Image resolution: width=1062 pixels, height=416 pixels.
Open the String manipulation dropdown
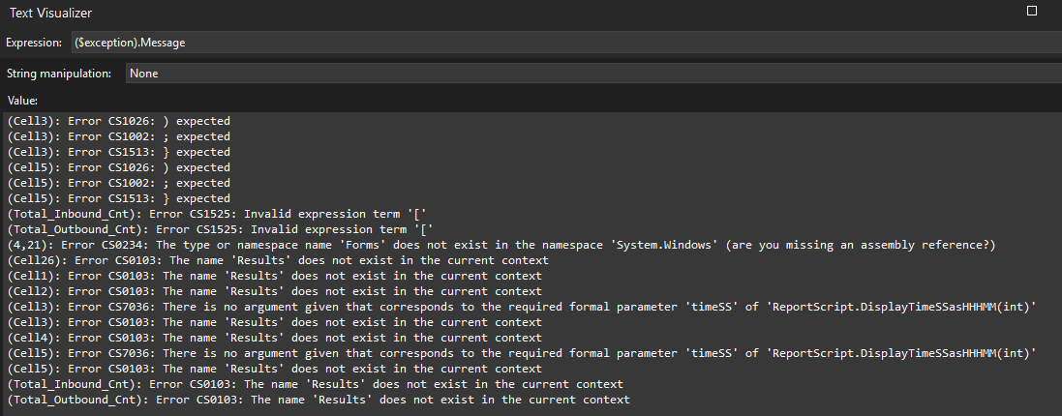[591, 74]
